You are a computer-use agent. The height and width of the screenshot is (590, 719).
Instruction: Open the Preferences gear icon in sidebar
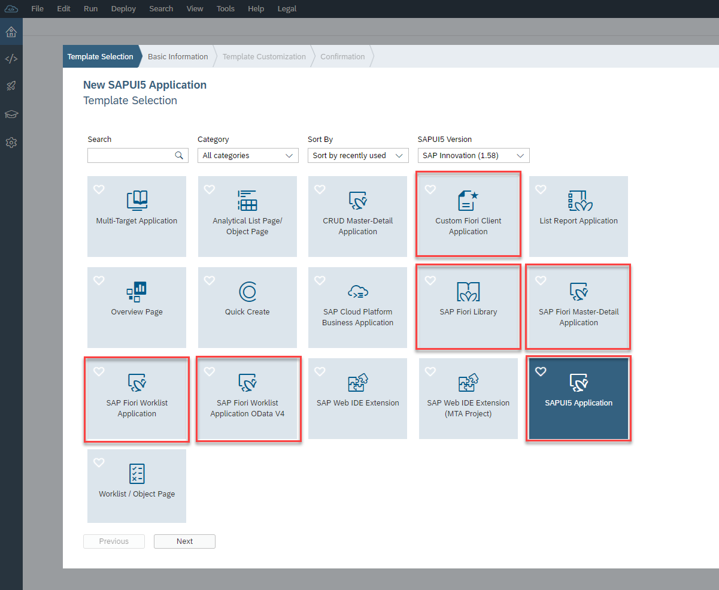pos(11,143)
